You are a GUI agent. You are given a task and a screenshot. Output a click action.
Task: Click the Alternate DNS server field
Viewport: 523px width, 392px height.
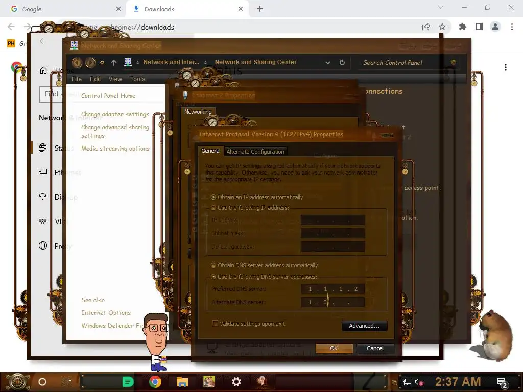(x=332, y=302)
